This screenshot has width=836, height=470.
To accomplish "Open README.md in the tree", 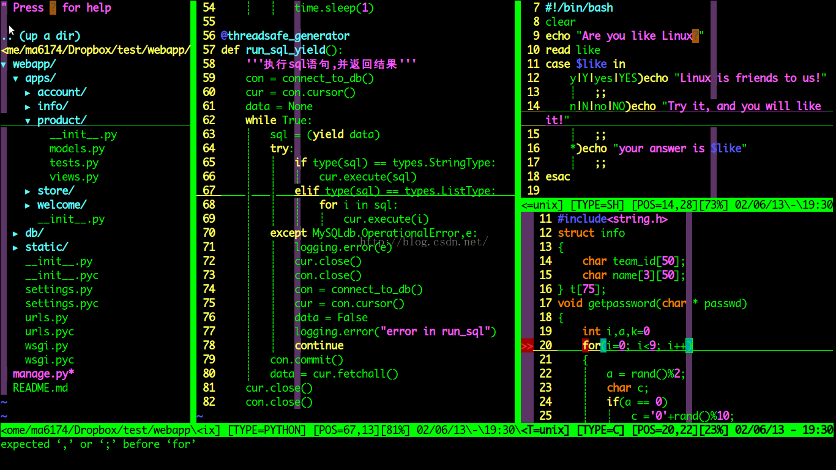I will click(x=40, y=388).
